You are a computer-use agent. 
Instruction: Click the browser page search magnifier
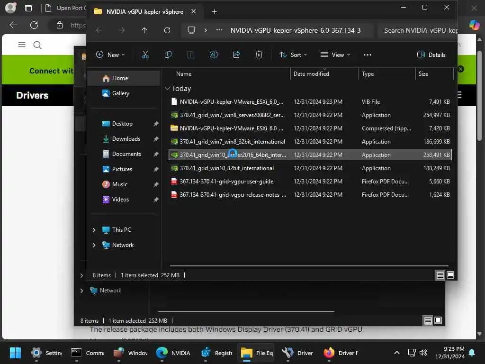coord(37,45)
